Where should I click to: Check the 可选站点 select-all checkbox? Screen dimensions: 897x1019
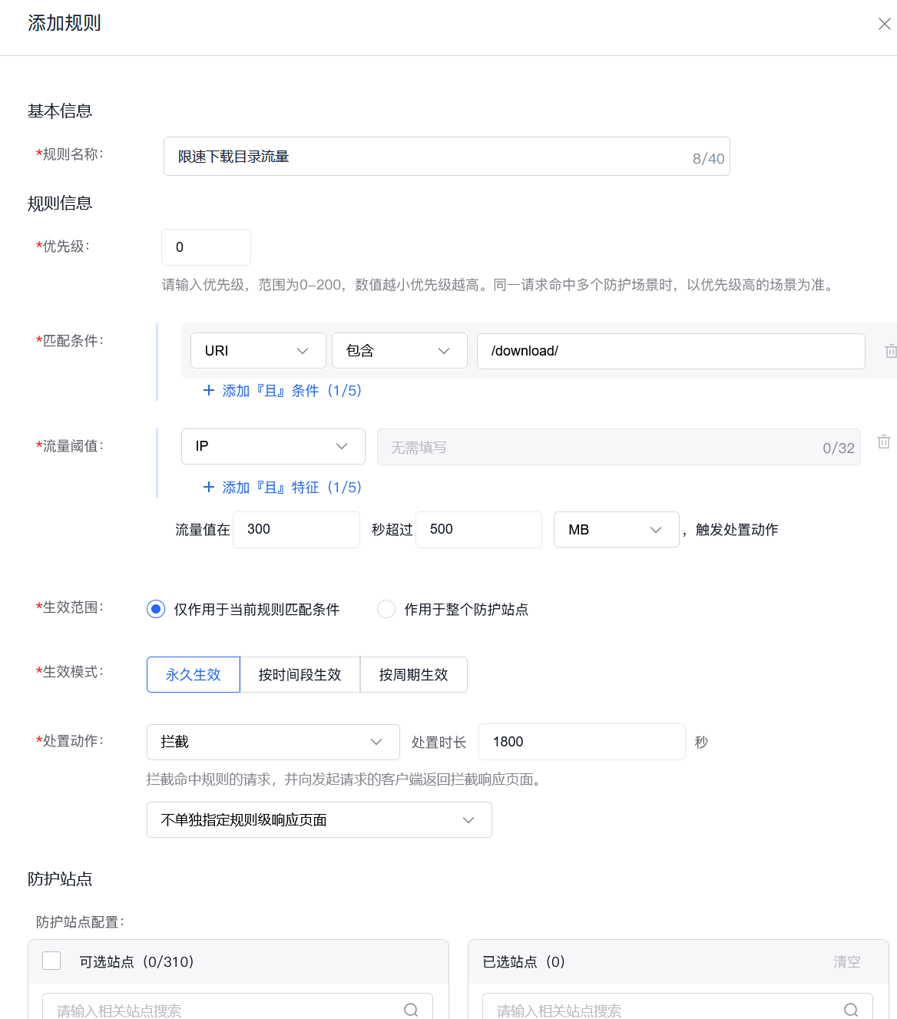[51, 961]
